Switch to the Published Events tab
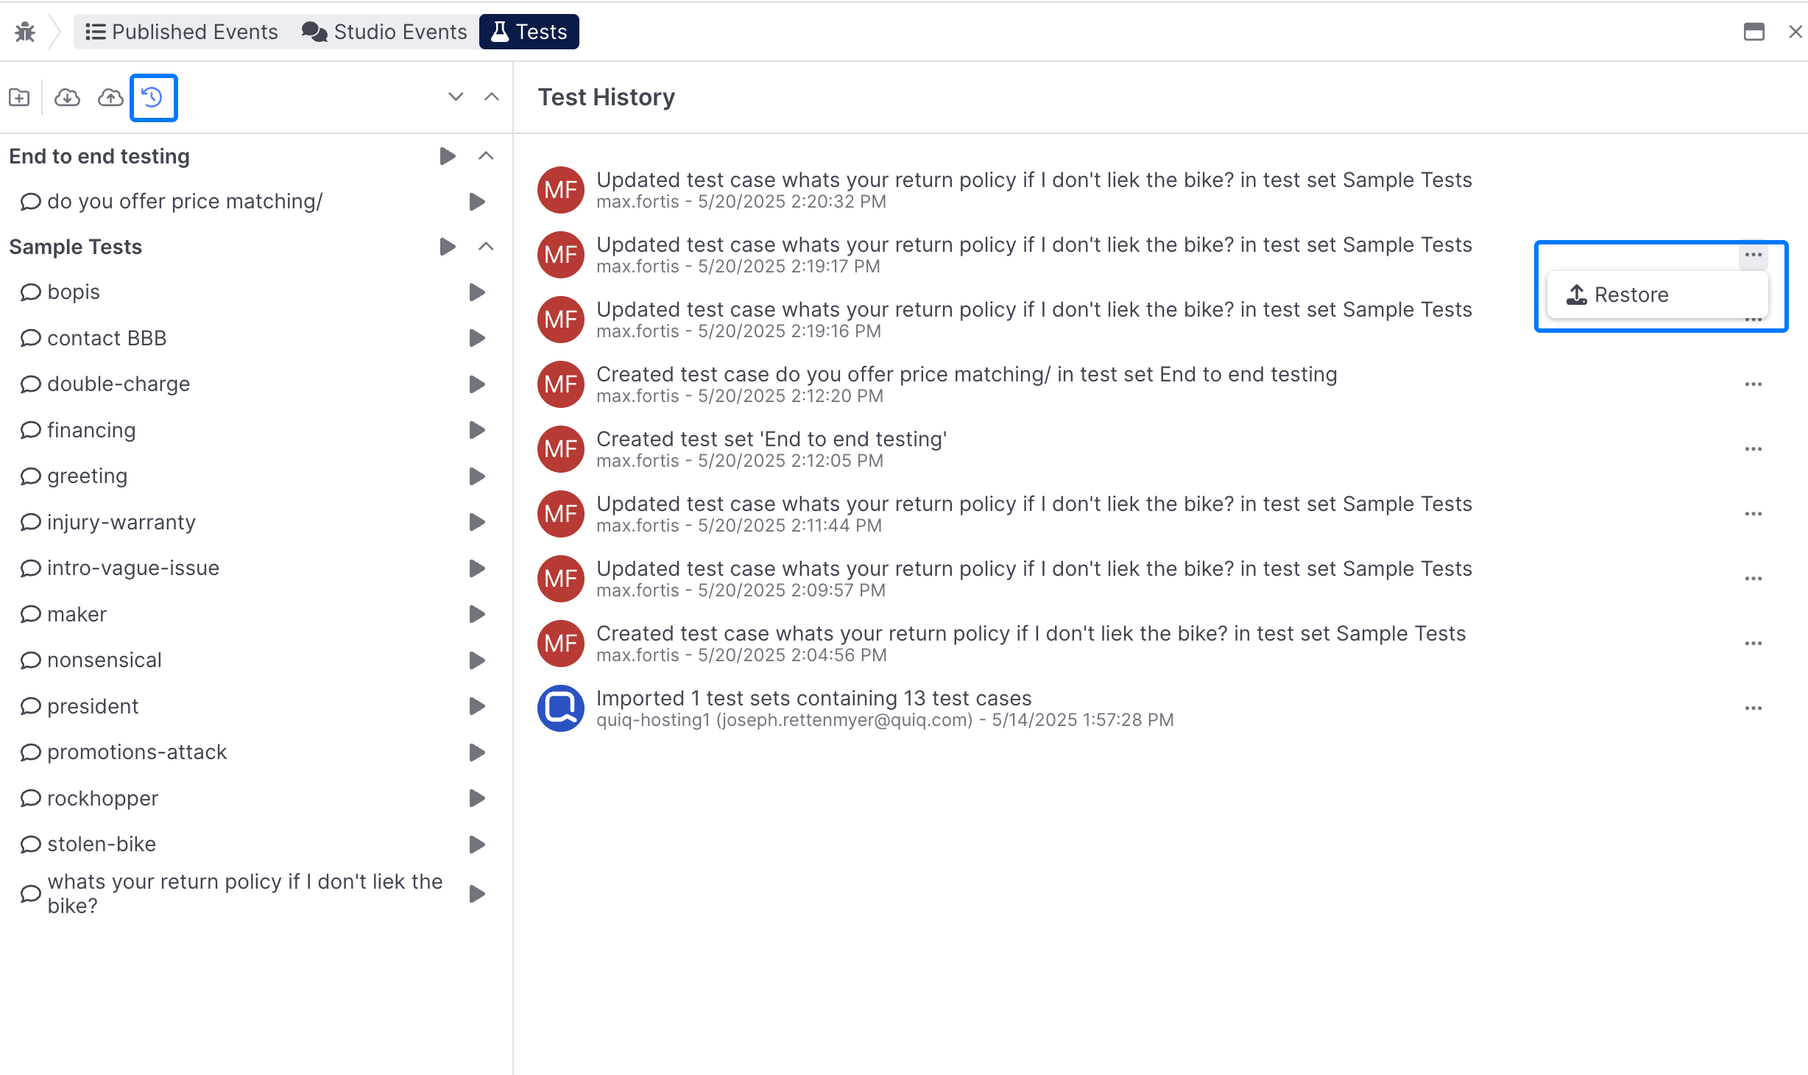The width and height of the screenshot is (1808, 1075). click(x=181, y=32)
